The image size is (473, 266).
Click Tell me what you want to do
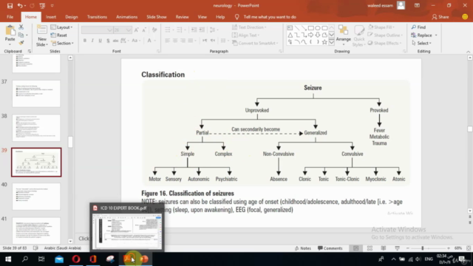pyautogui.click(x=270, y=17)
